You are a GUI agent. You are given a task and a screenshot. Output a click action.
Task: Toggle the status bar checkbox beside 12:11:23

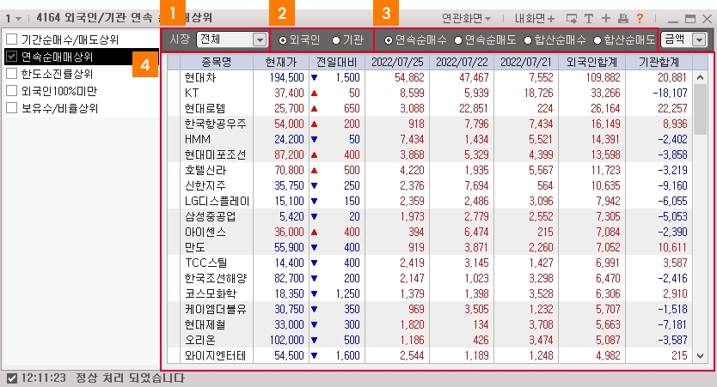12,378
